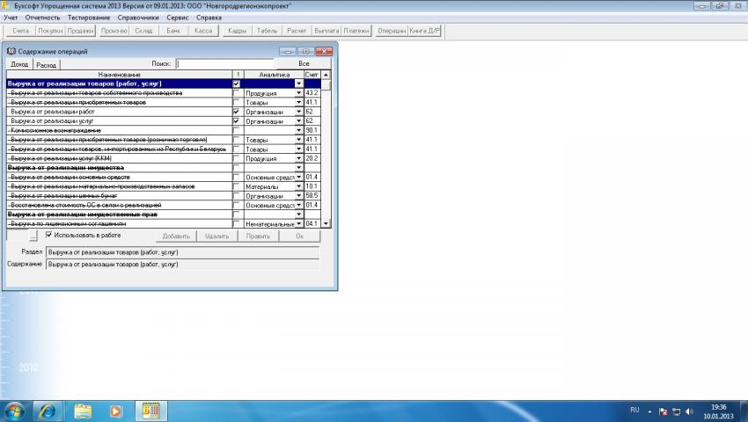
Task: Click the volume speaker icon in tray
Action: tap(688, 411)
